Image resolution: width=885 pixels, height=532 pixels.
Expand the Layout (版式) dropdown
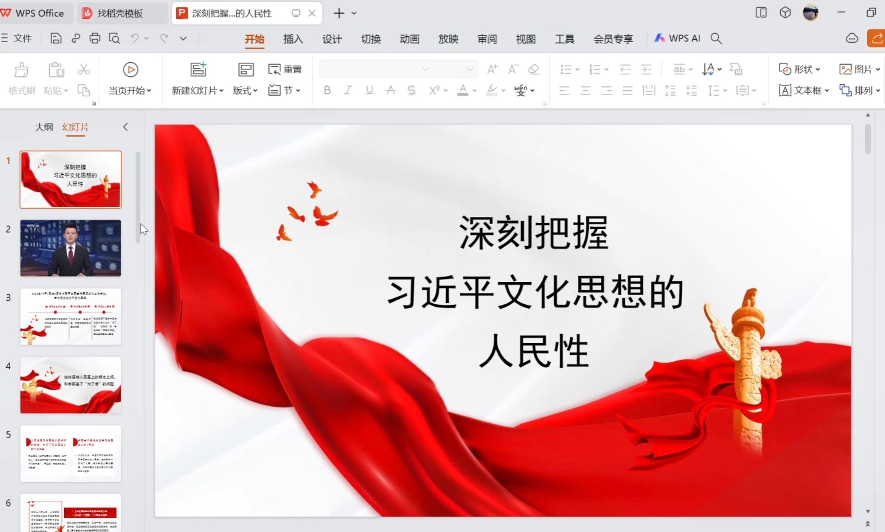(246, 91)
